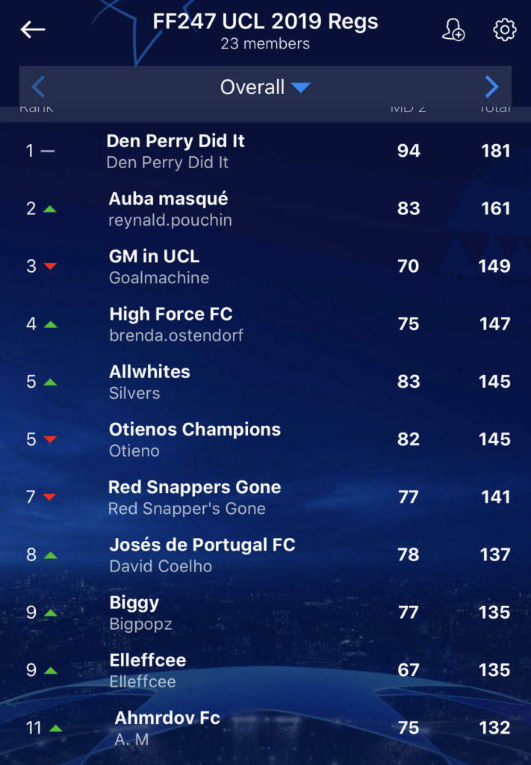View Otienos Champions team

click(265, 439)
